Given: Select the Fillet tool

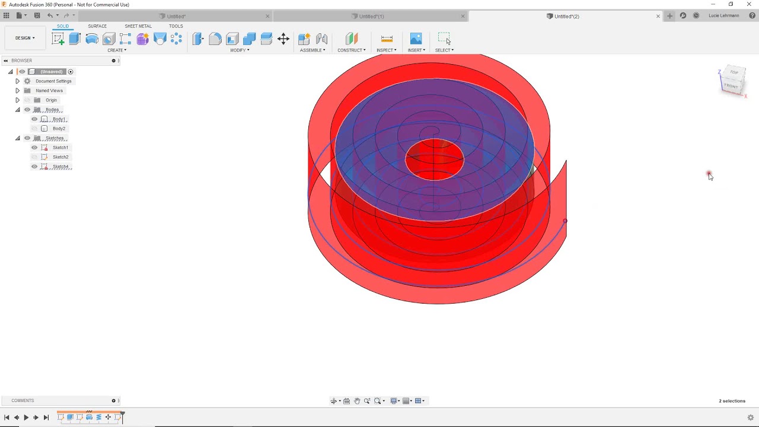Looking at the screenshot, I should 215,39.
